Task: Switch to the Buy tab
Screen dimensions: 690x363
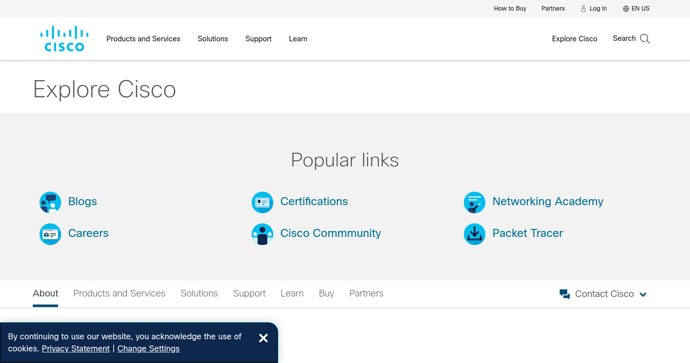Action: click(x=327, y=293)
